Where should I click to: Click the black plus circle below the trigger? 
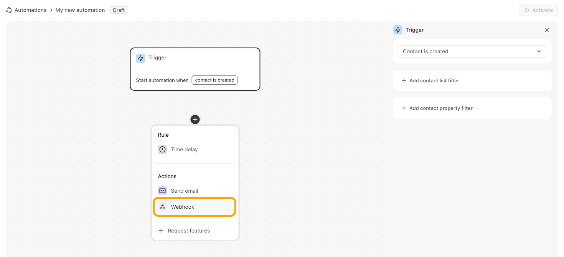[195, 119]
